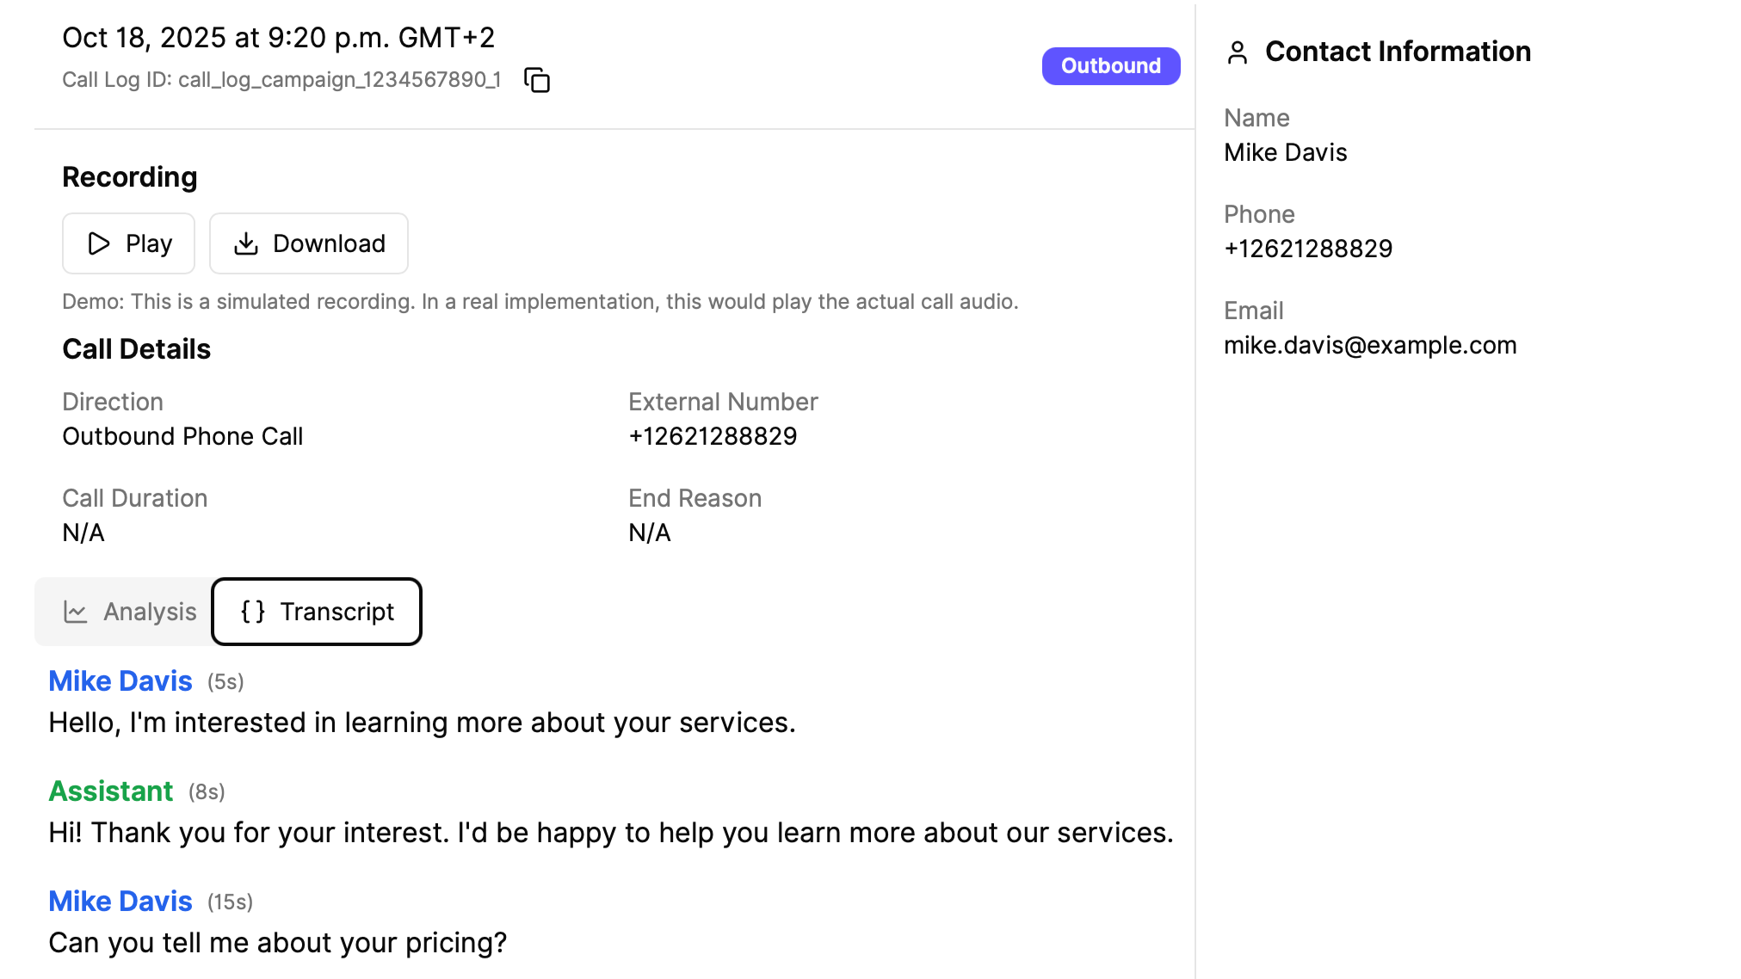The width and height of the screenshot is (1741, 979).
Task: Click the Assistant speaker label
Action: coord(111,791)
